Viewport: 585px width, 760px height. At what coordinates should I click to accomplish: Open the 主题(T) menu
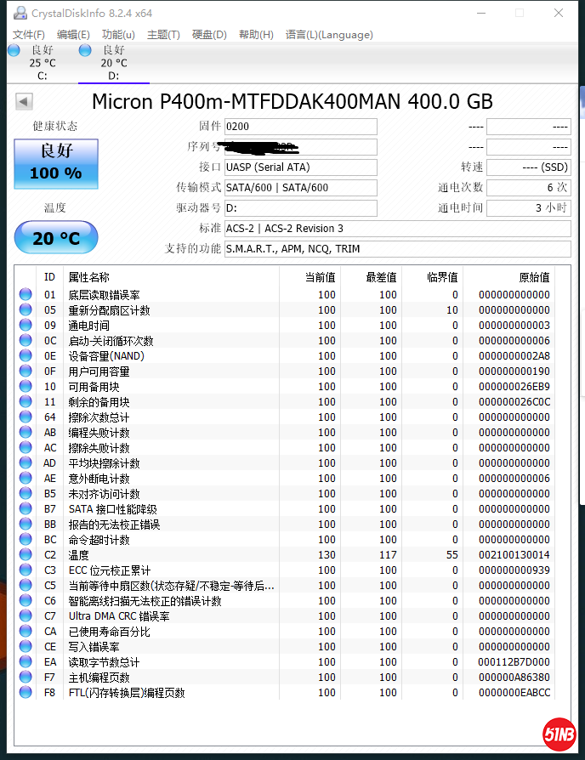pos(163,35)
